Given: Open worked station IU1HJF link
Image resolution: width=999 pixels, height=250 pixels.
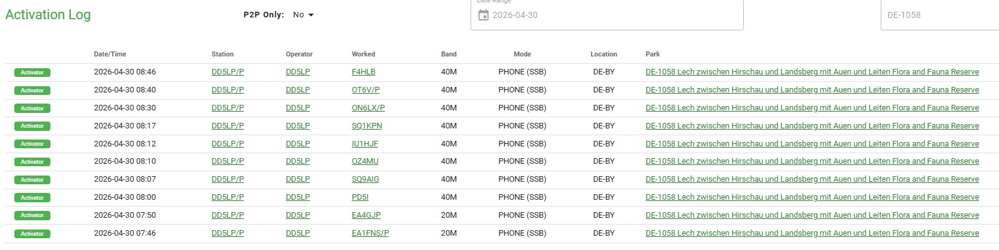Looking at the screenshot, I should point(365,144).
